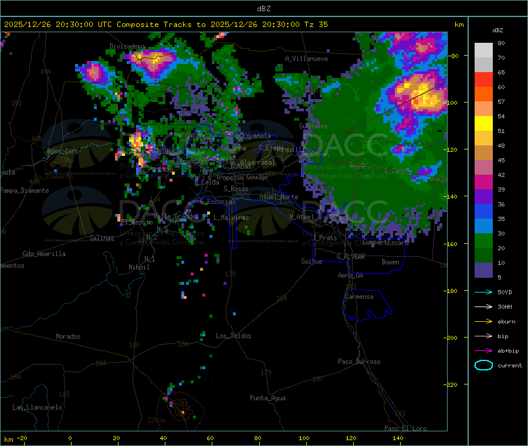Click the Los_Toldos map label
The height and width of the screenshot is (446, 528).
click(x=233, y=336)
